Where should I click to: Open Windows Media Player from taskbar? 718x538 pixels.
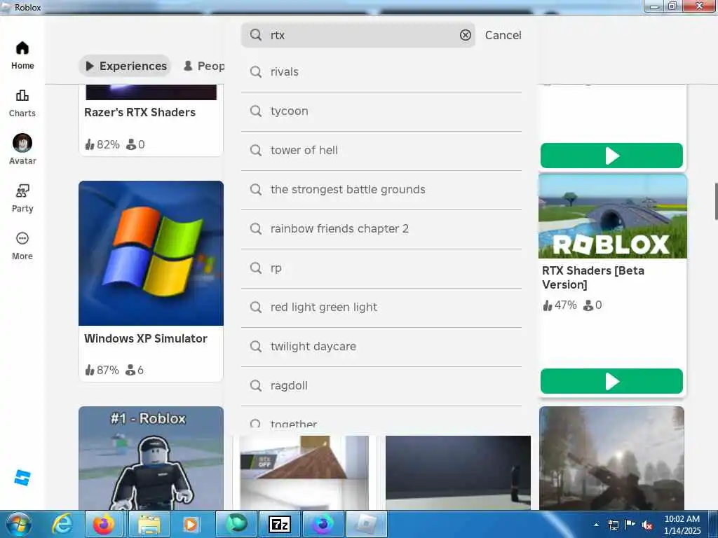[191, 524]
